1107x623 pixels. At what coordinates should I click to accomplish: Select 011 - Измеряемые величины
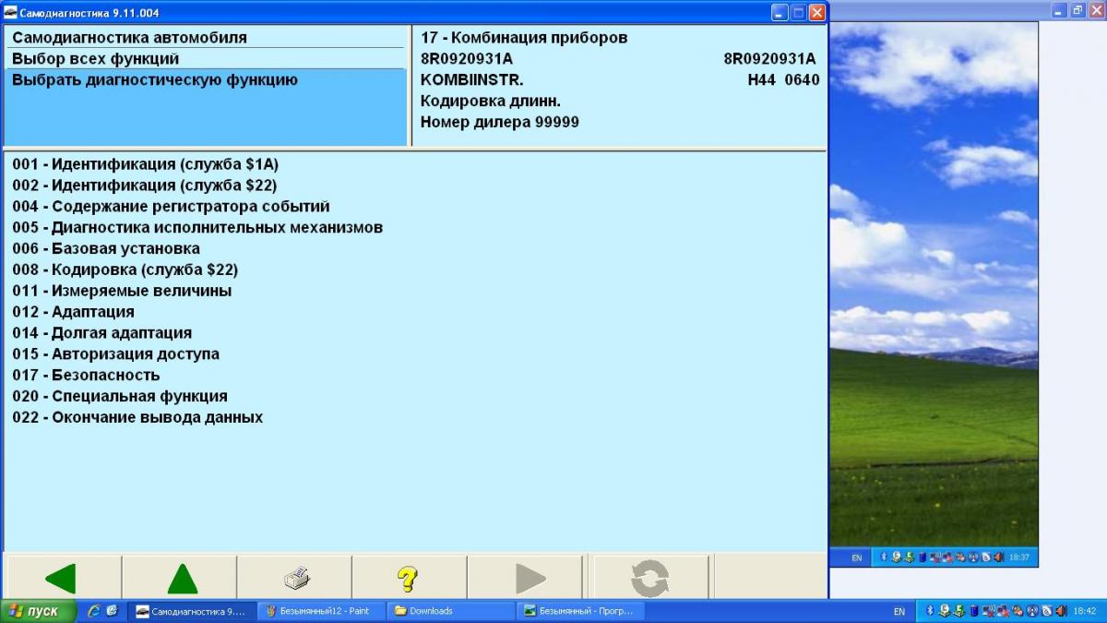tap(122, 291)
